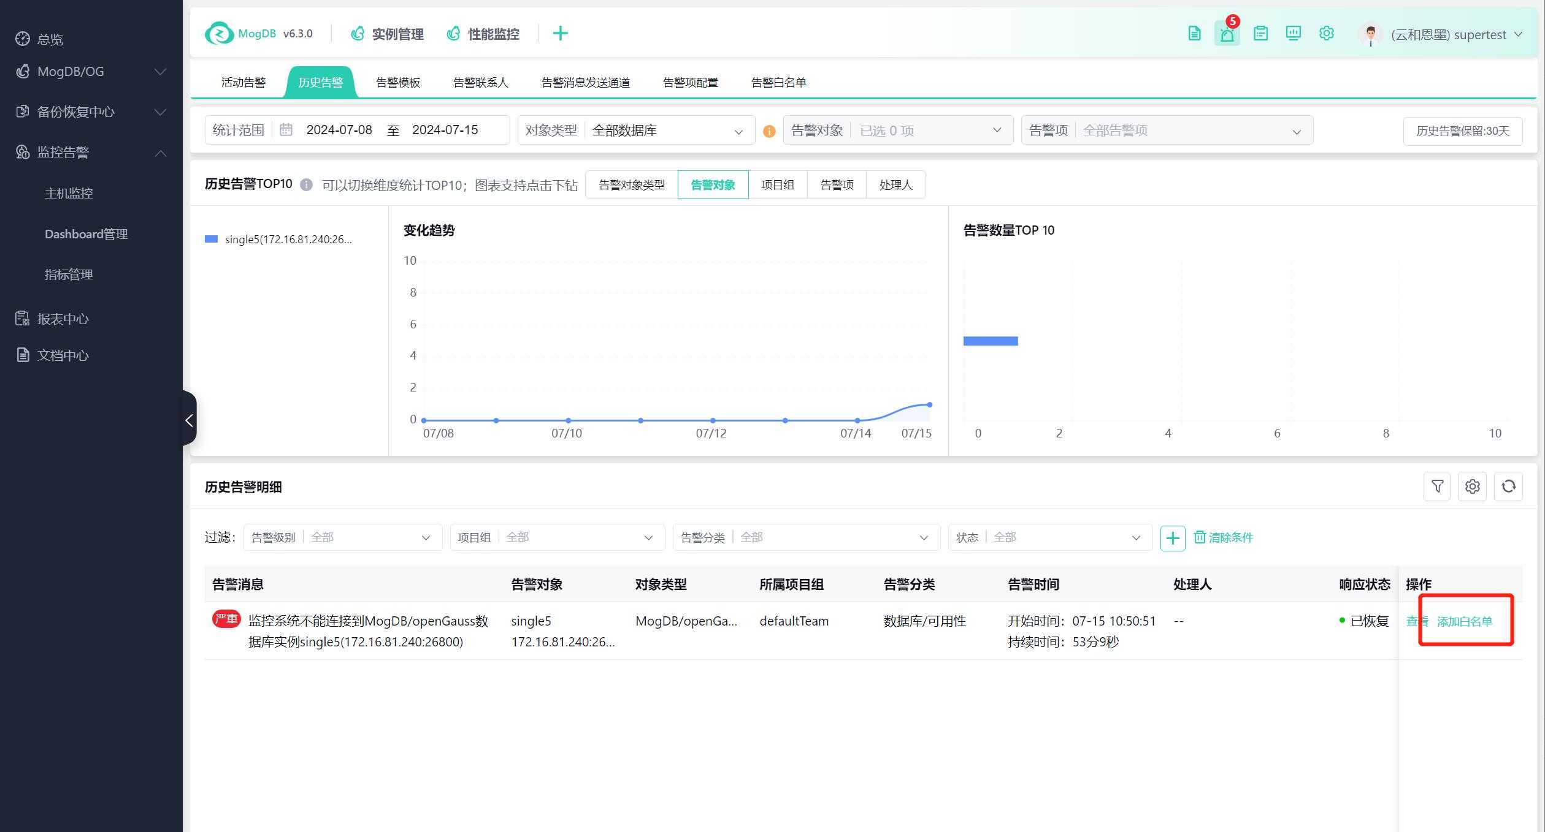The height and width of the screenshot is (832, 1545).
Task: Open the supertest user menu
Action: (1456, 34)
